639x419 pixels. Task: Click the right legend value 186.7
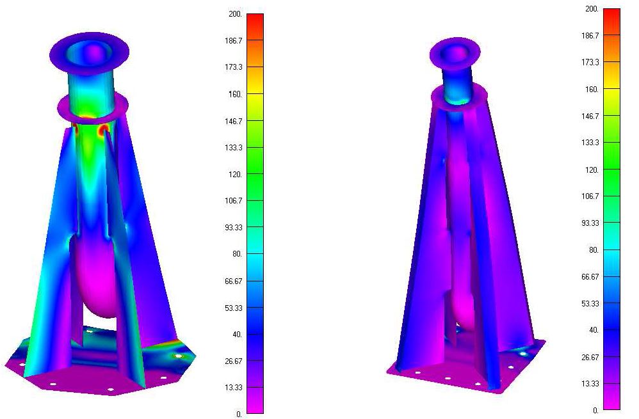[590, 35]
